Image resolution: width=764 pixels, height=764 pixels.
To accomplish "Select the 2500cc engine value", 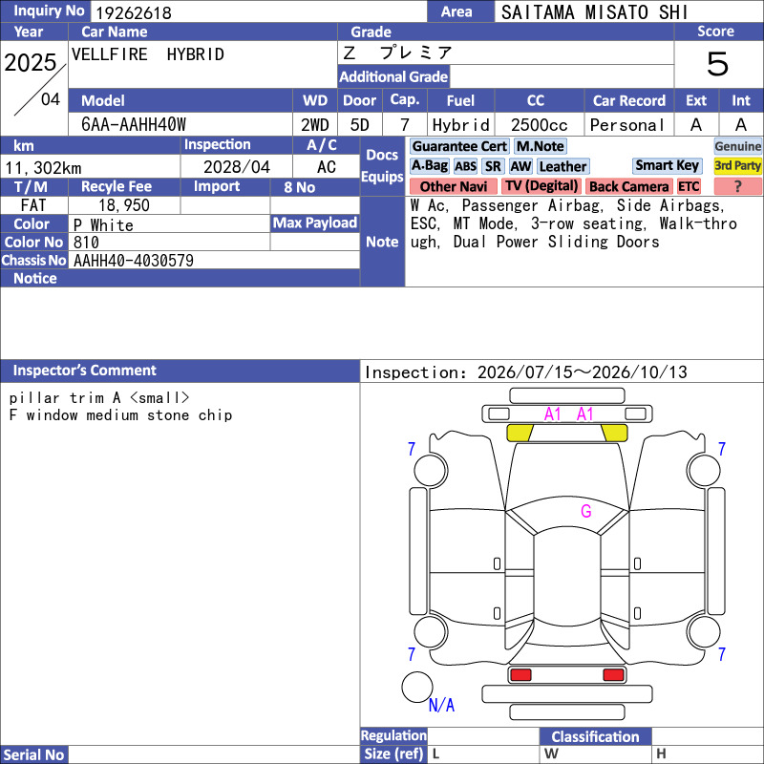I will tap(539, 125).
